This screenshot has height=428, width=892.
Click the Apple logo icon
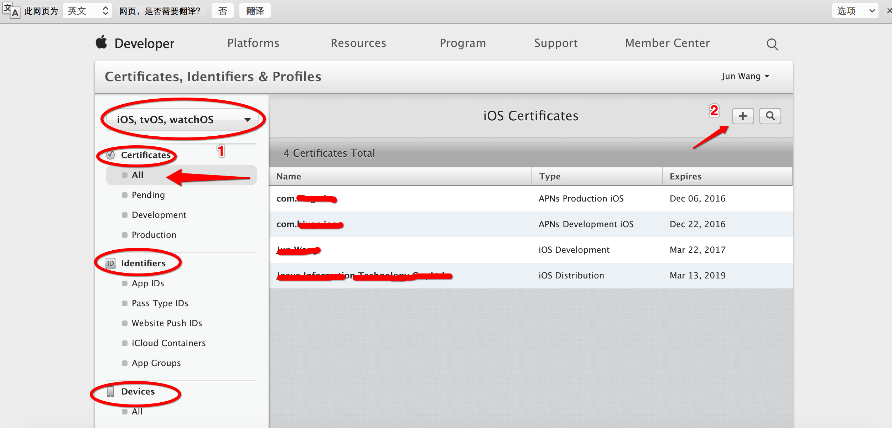pos(102,42)
